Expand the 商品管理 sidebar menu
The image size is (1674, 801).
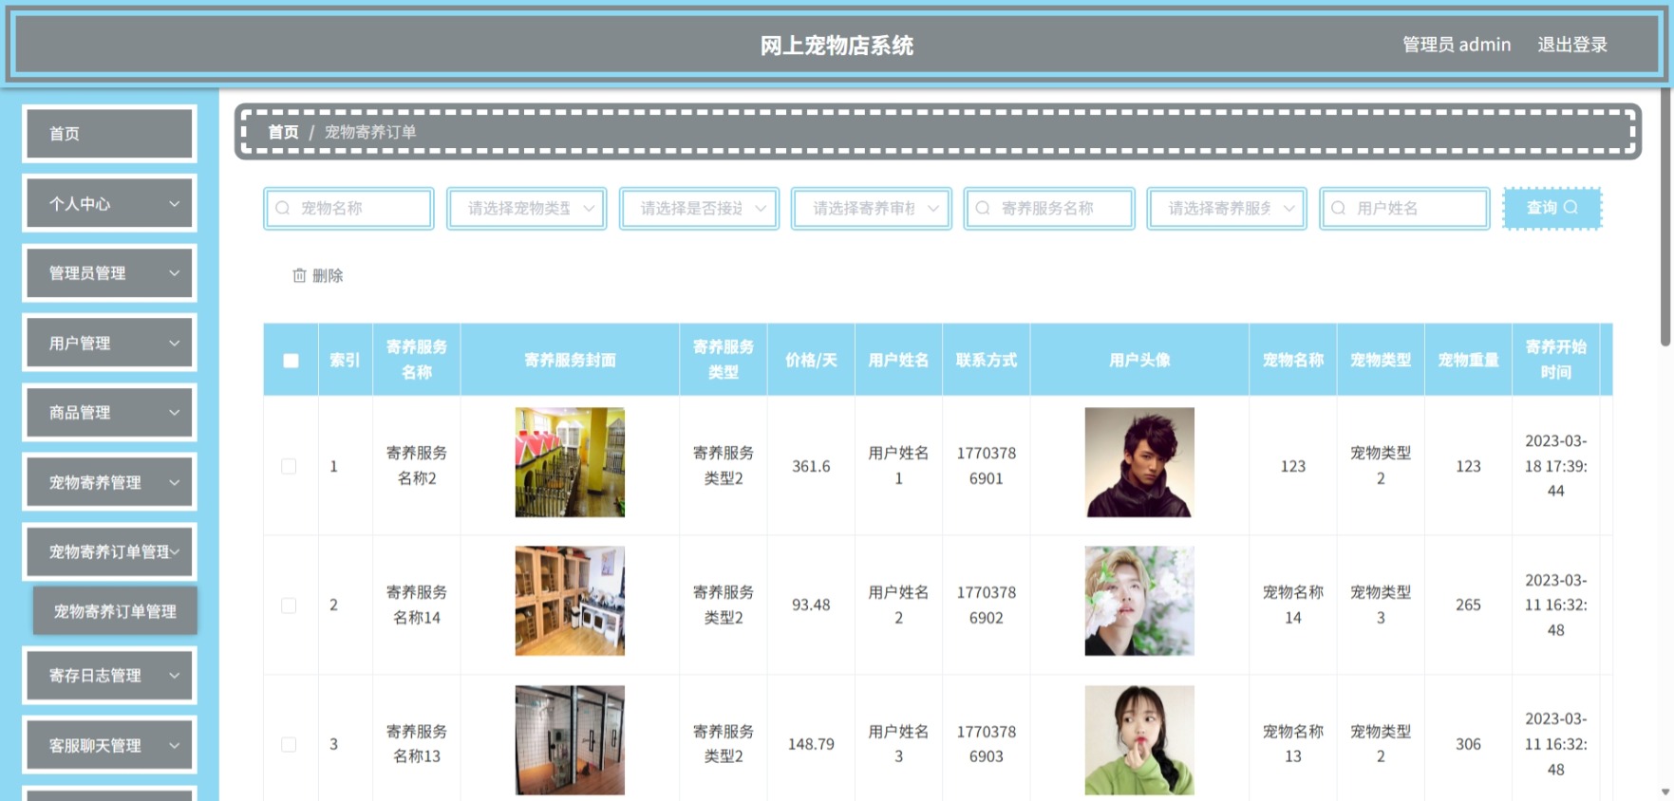coord(109,413)
